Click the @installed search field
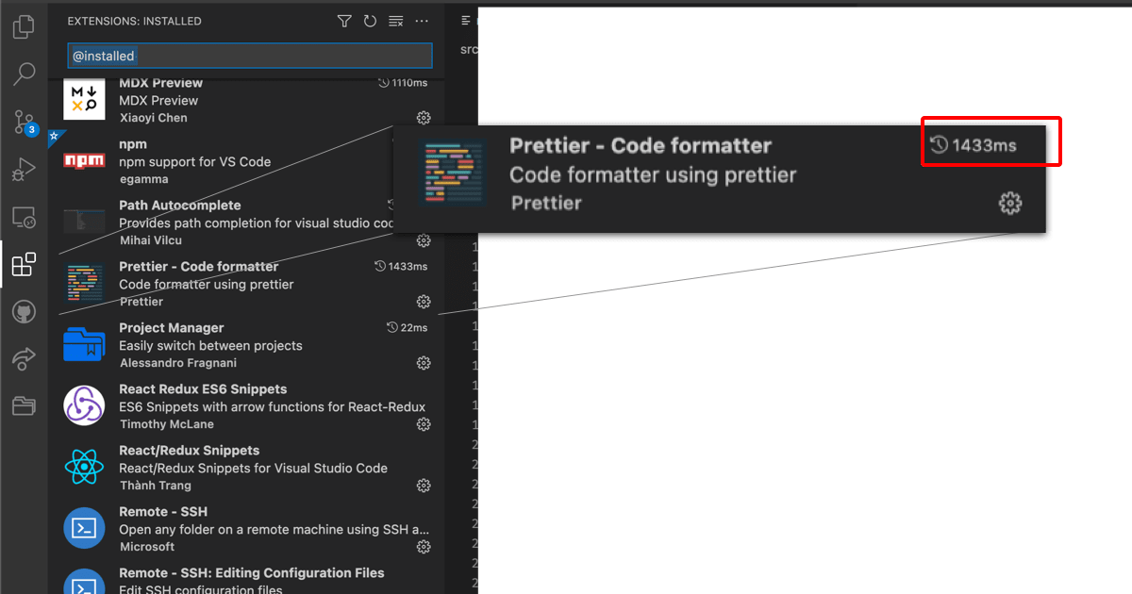Screen dimensions: 1132x594 point(250,56)
